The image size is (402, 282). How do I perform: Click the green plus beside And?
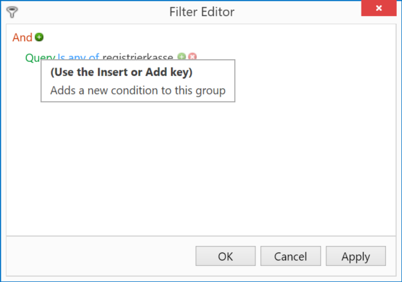click(39, 37)
